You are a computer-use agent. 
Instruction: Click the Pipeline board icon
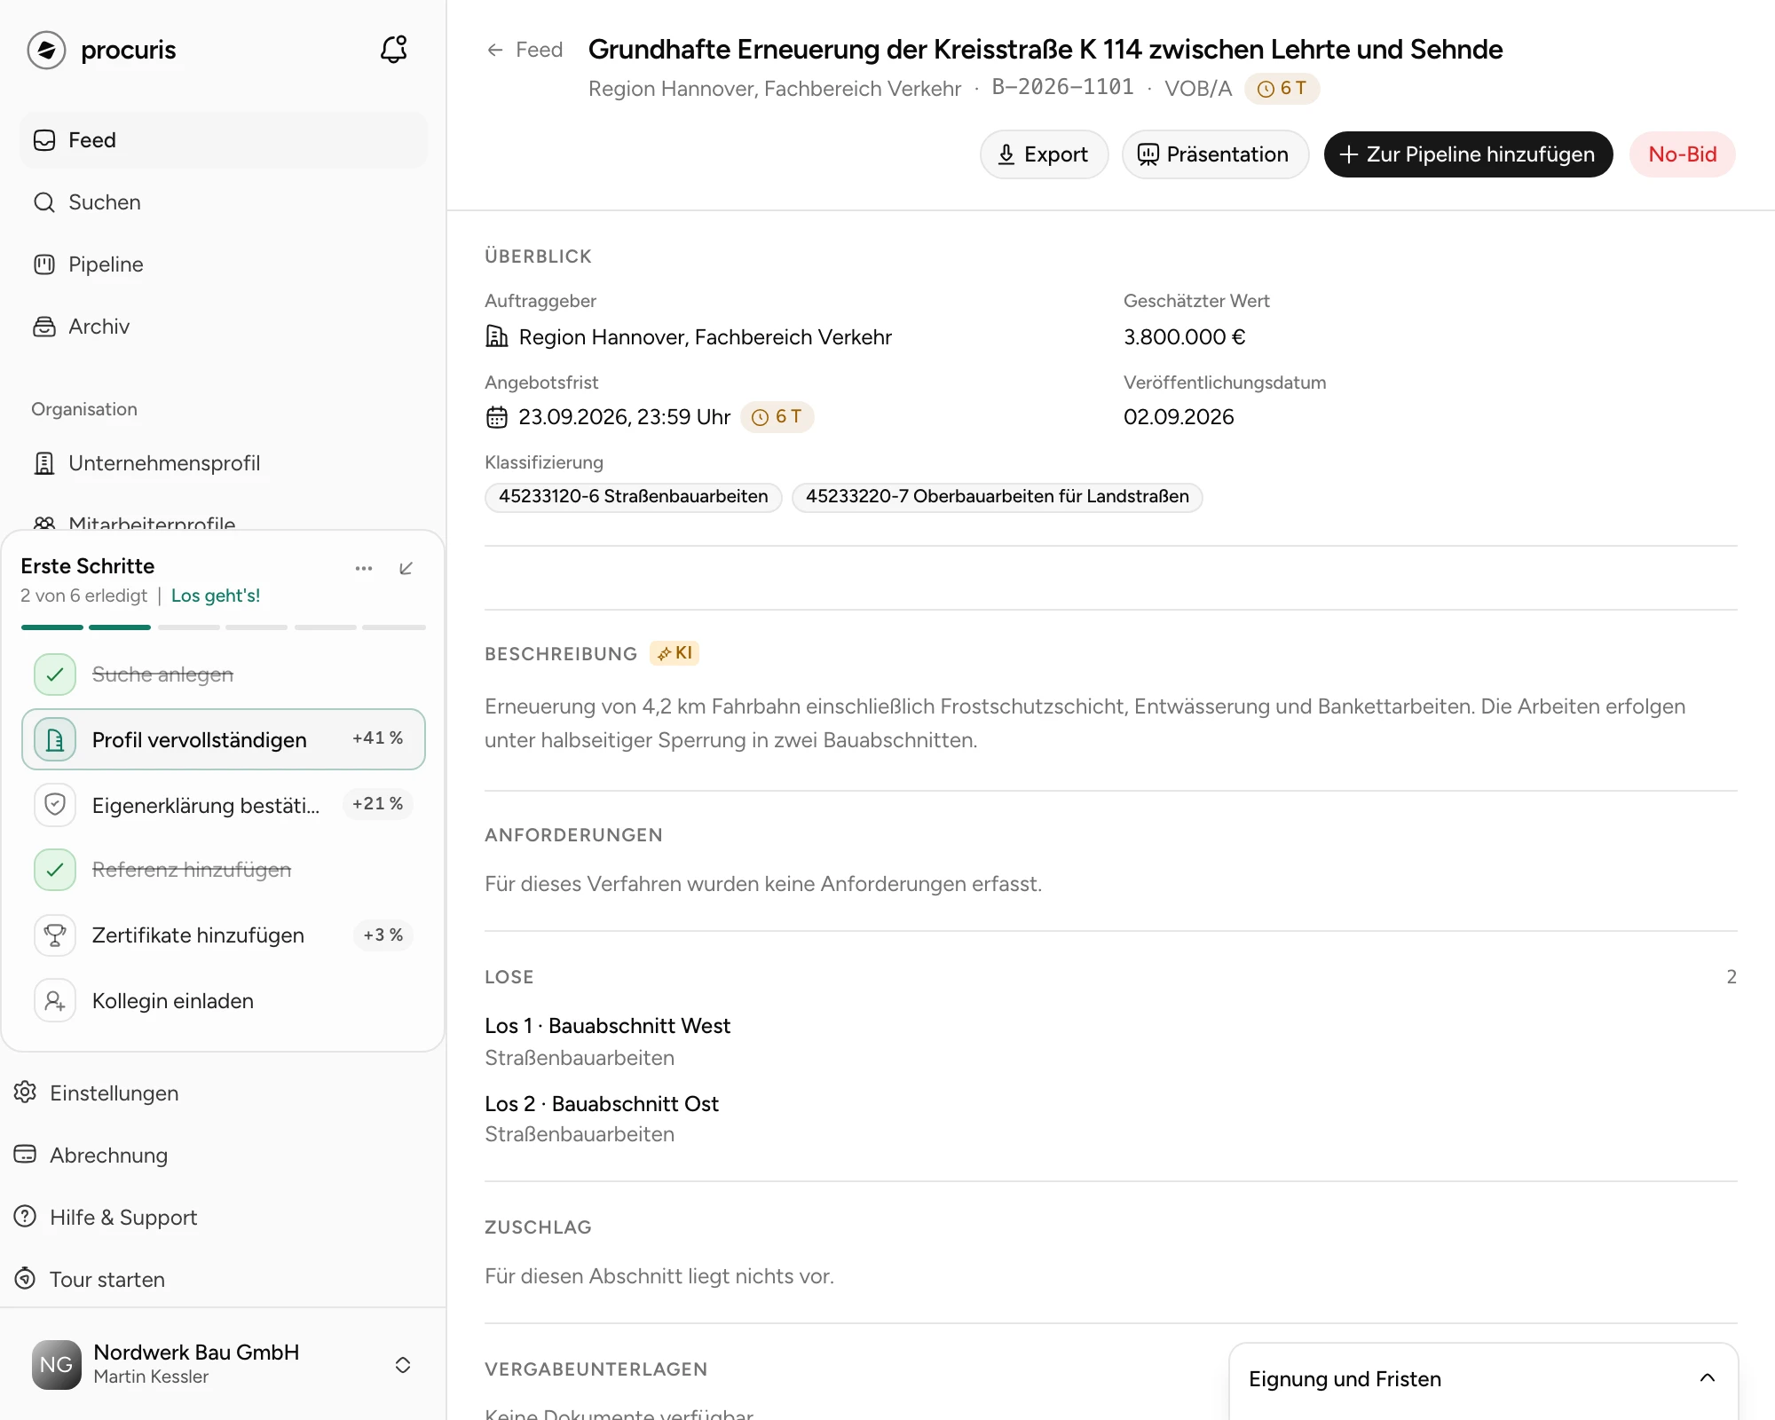pos(44,264)
